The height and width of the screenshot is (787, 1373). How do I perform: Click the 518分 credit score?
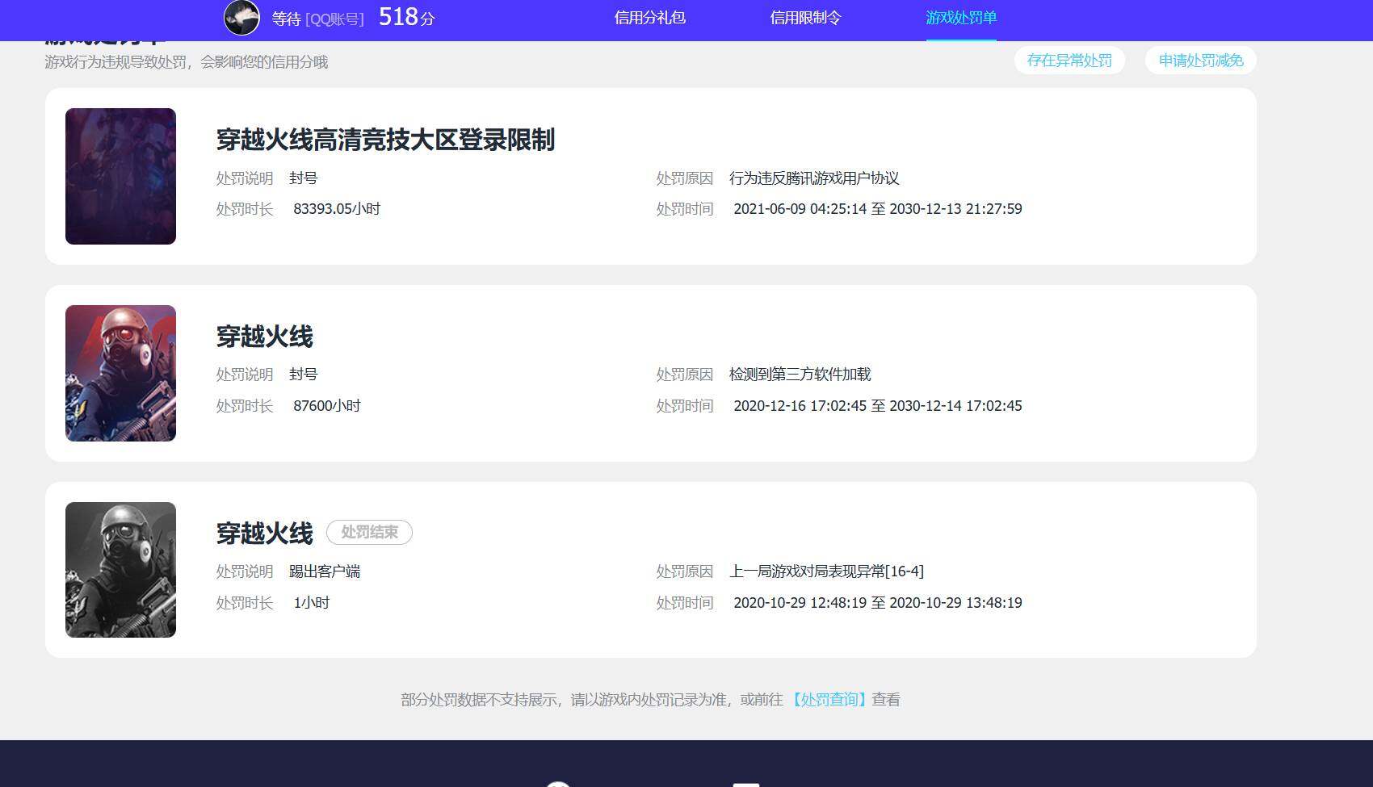(x=406, y=17)
